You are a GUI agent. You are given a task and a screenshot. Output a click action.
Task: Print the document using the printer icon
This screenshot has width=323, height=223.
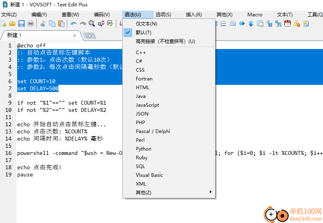tap(31, 23)
